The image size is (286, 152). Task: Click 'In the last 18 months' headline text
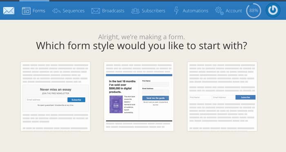pos(122,86)
